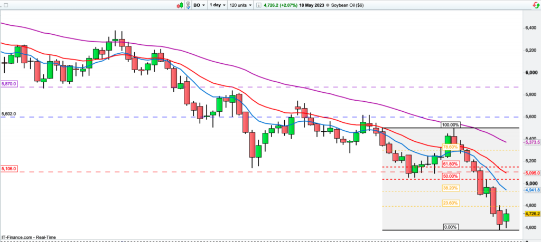Select the 5,870.0 purple level label

point(10,84)
